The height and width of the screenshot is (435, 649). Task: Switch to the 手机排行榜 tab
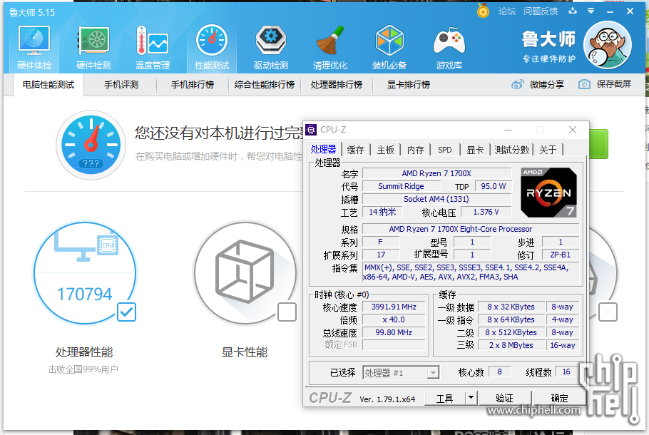(193, 85)
